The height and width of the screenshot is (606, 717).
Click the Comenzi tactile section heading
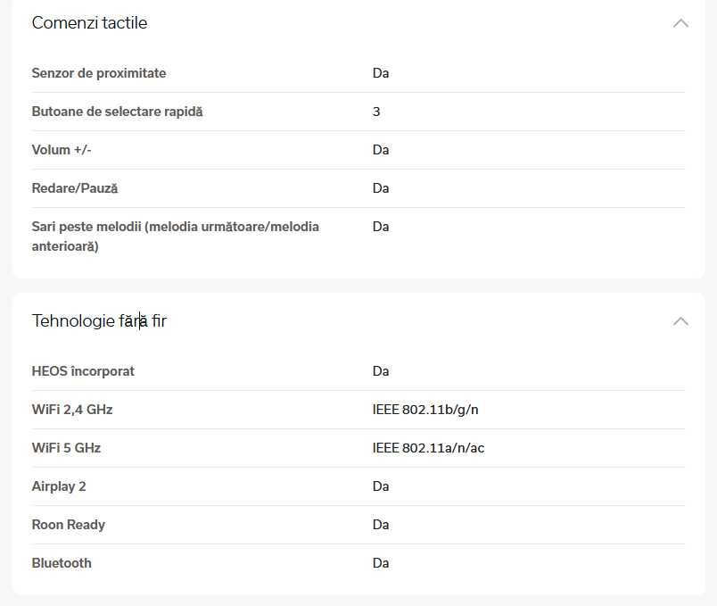[x=89, y=23]
